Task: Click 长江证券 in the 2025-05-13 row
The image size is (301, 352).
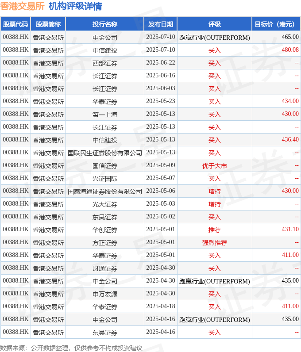Action: [x=105, y=127]
